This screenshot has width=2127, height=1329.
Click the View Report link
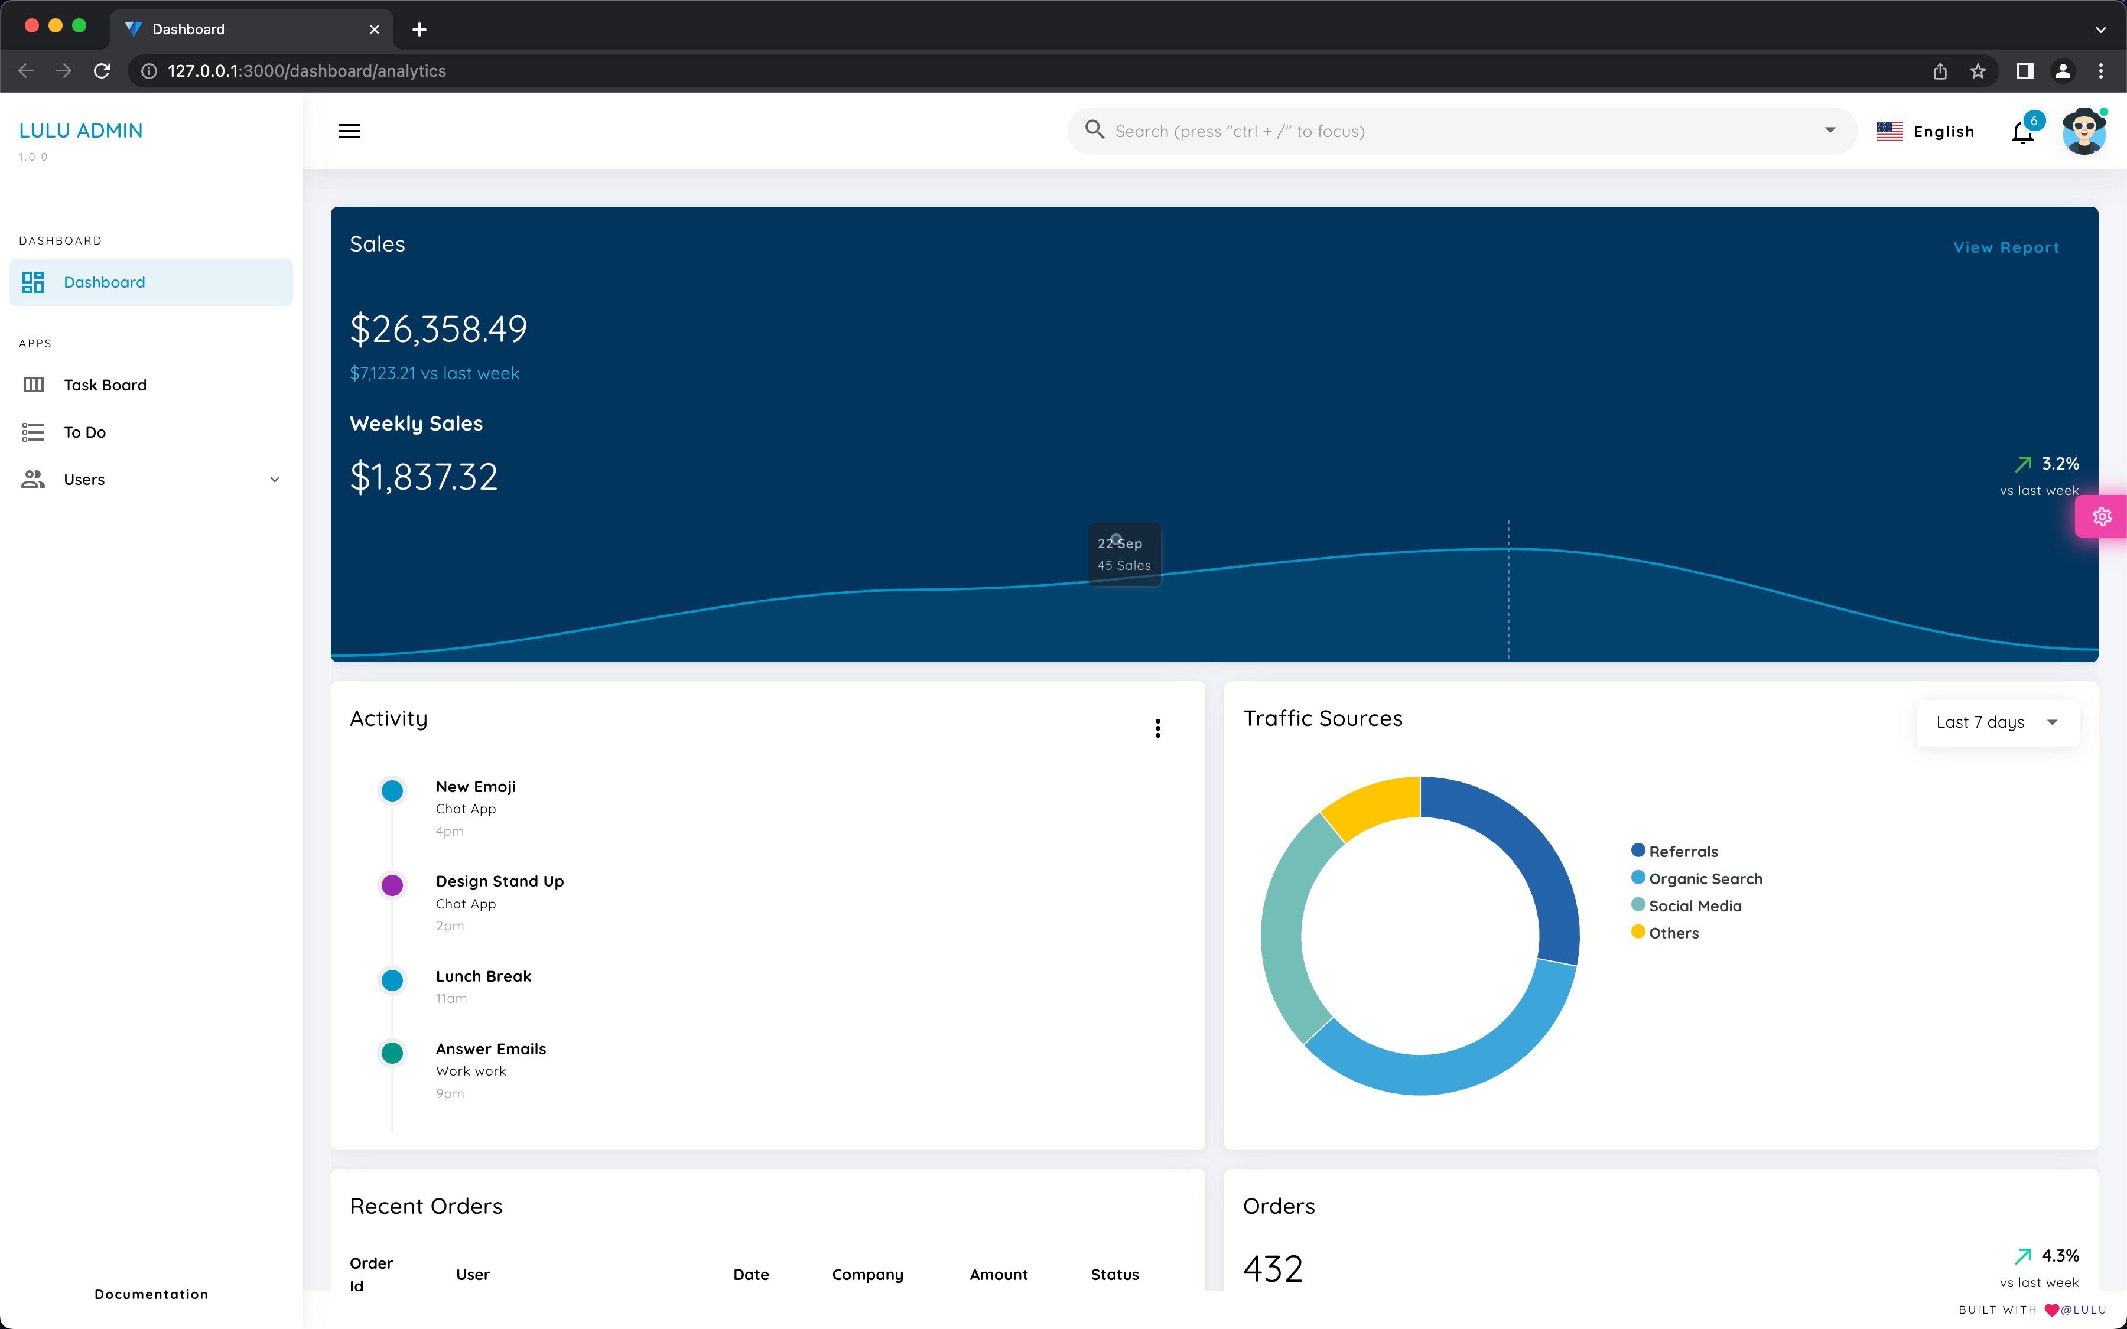click(2006, 248)
